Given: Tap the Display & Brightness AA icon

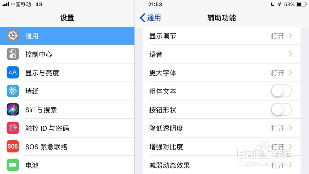Looking at the screenshot, I should (x=13, y=73).
